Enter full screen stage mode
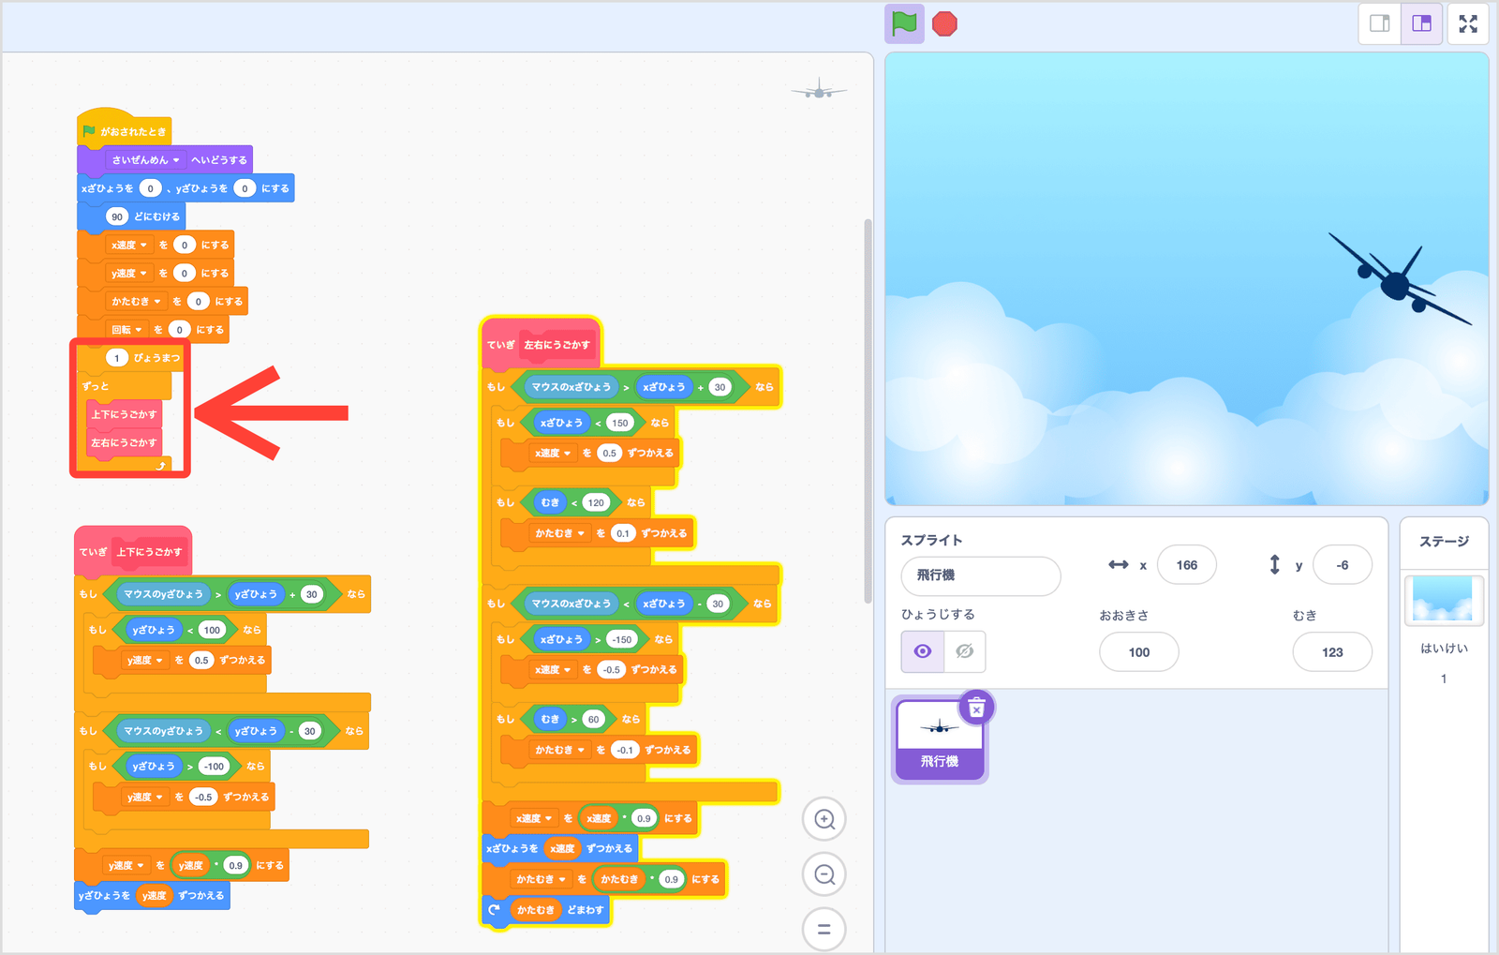The width and height of the screenshot is (1499, 955). (1468, 23)
